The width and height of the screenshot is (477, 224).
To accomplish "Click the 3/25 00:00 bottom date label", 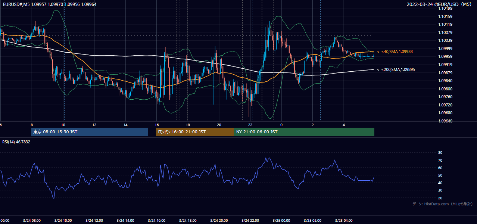I will click(x=281, y=221).
